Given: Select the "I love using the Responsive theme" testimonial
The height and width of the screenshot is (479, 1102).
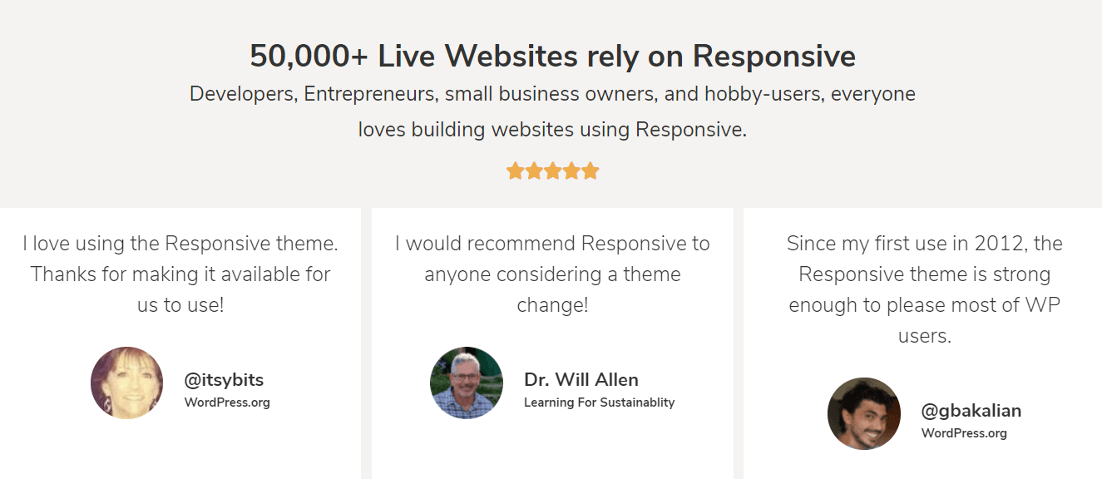Looking at the screenshot, I should pyautogui.click(x=180, y=274).
